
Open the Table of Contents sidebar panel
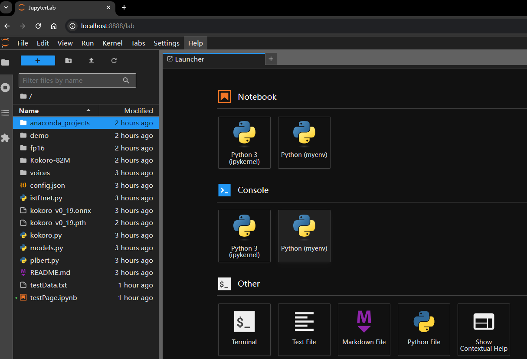(x=5, y=113)
